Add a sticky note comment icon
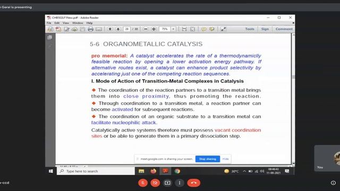The height and width of the screenshot is (191, 340). (x=204, y=29)
